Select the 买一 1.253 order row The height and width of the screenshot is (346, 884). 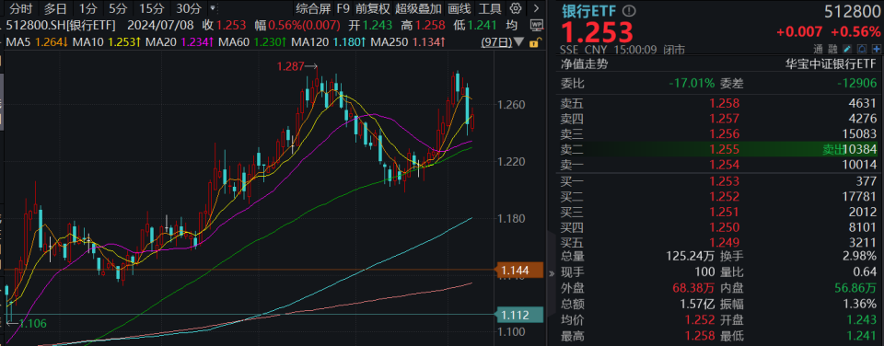(x=719, y=181)
